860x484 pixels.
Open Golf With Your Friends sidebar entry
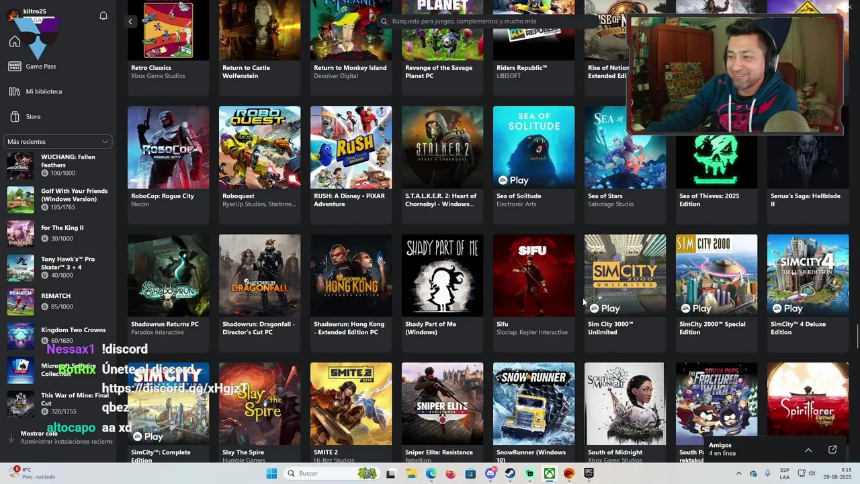tap(58, 200)
